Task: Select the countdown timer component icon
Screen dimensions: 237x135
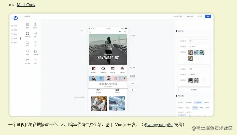Action: click(x=35, y=24)
